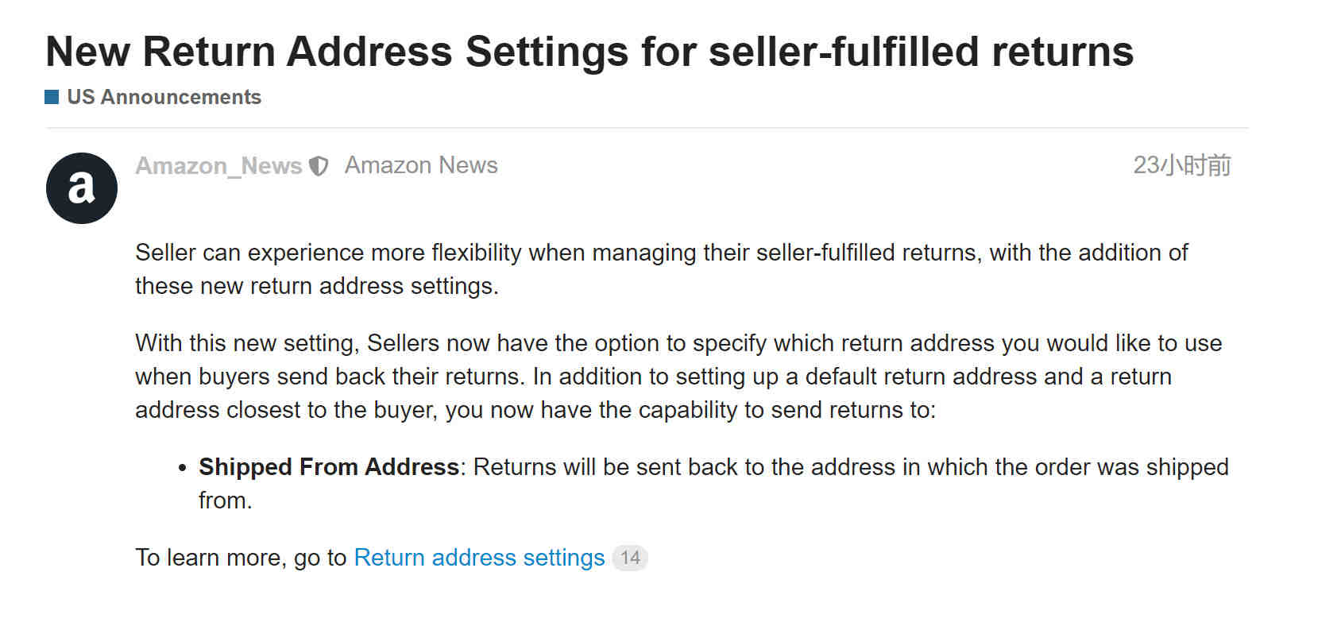This screenshot has width=1341, height=626.
Task: Click the divider line under US Announcements
Action: coord(647,127)
